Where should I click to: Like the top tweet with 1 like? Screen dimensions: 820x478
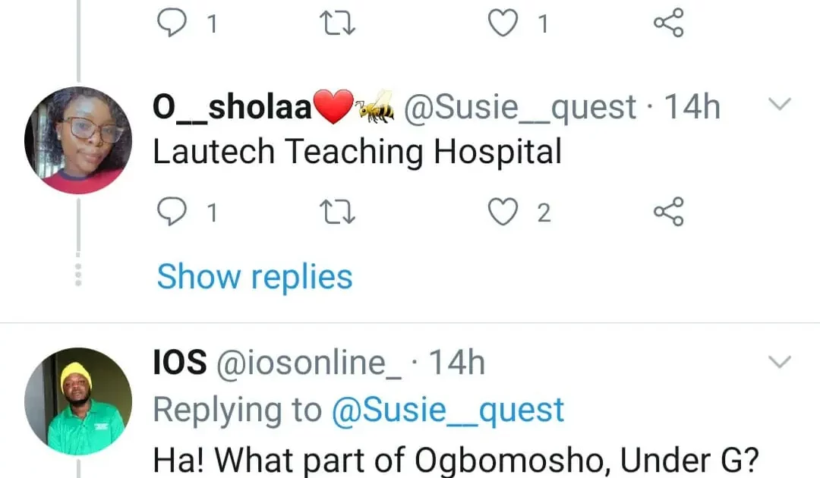coord(501,24)
